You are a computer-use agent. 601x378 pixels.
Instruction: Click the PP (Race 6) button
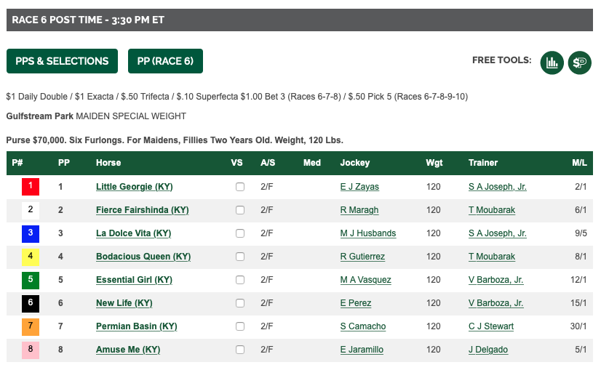pos(165,61)
